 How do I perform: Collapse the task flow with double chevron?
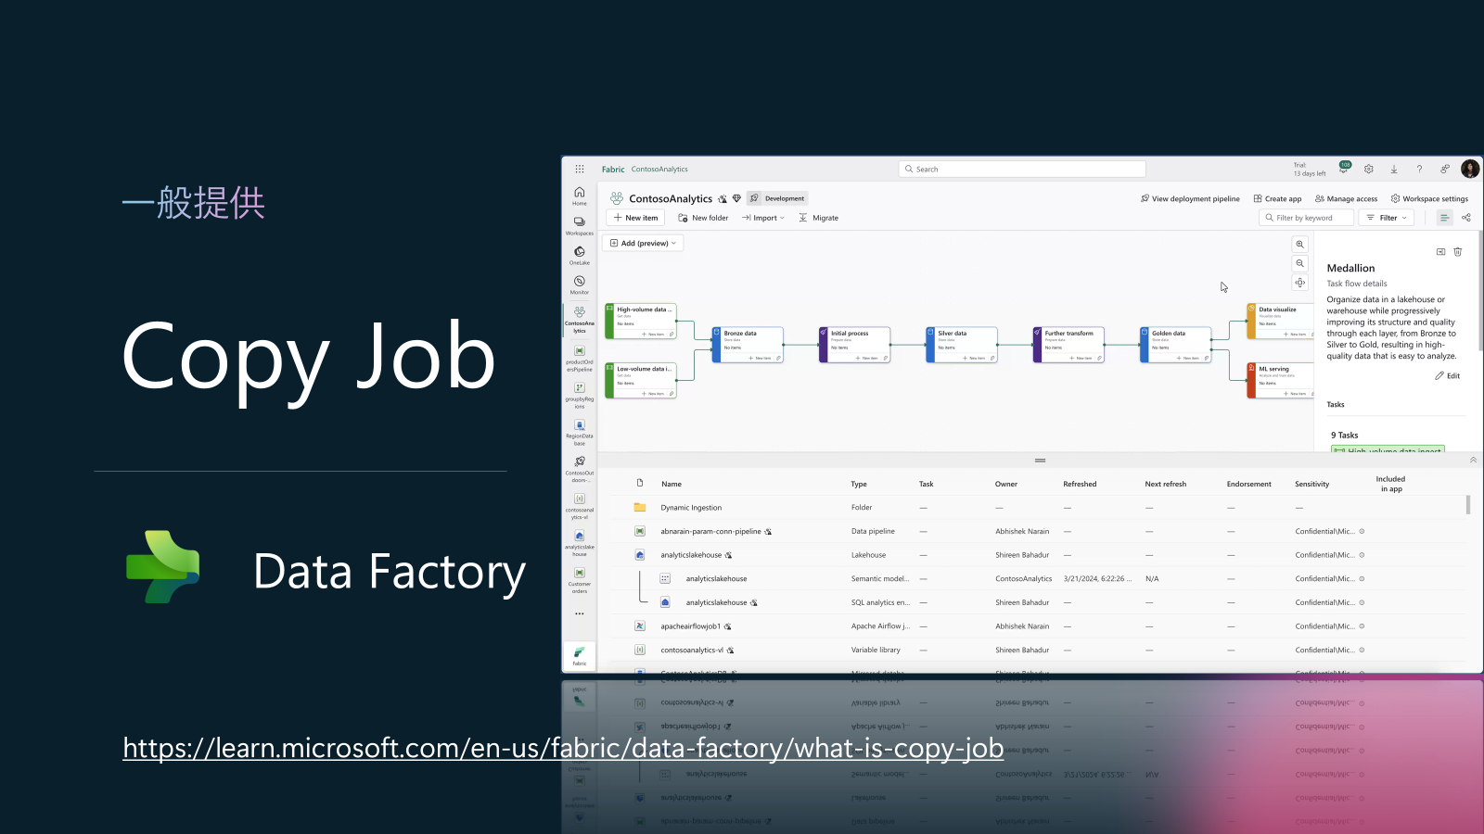point(1473,460)
